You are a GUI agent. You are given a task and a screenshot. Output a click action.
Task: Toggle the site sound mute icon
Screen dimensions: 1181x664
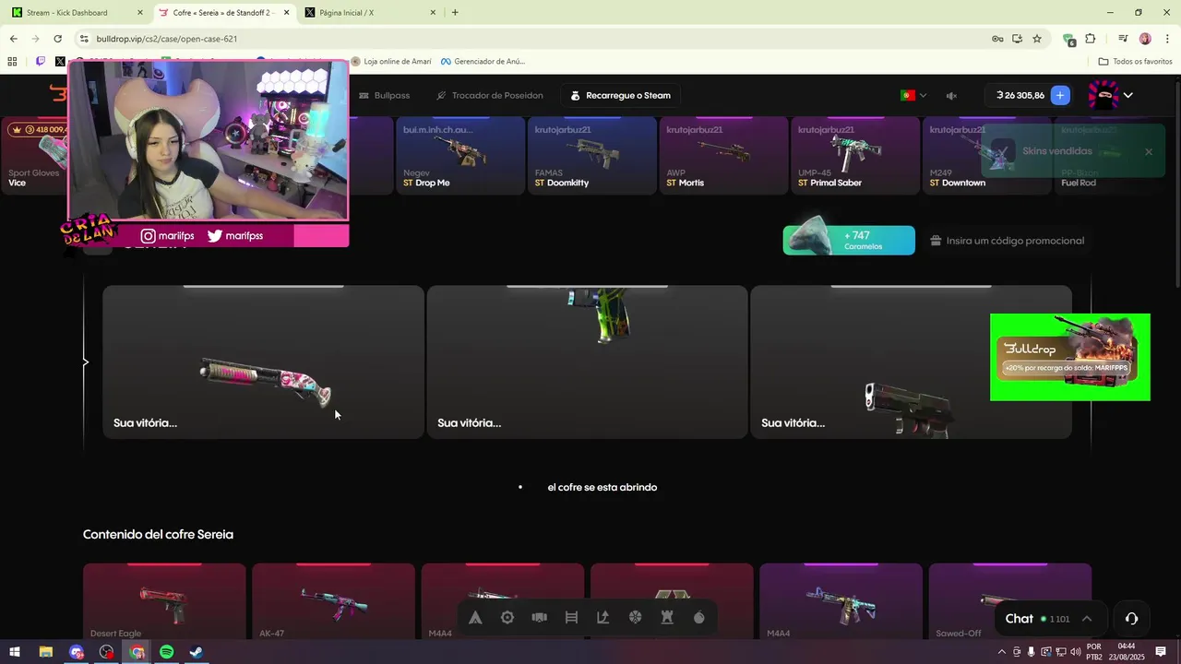tap(951, 95)
